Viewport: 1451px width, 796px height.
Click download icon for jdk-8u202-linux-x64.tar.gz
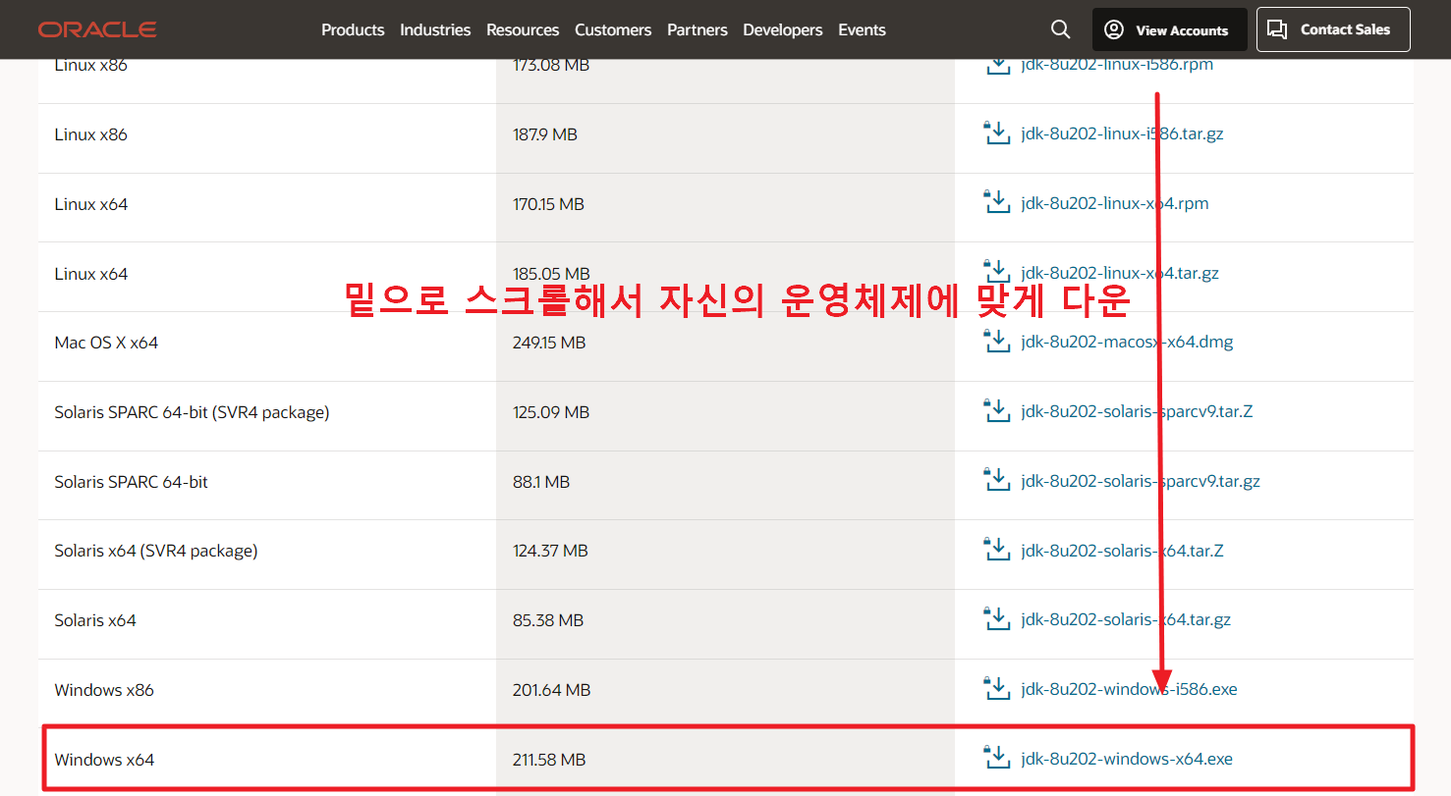point(997,272)
